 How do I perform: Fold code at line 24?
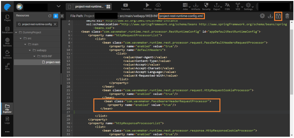click(71, 101)
